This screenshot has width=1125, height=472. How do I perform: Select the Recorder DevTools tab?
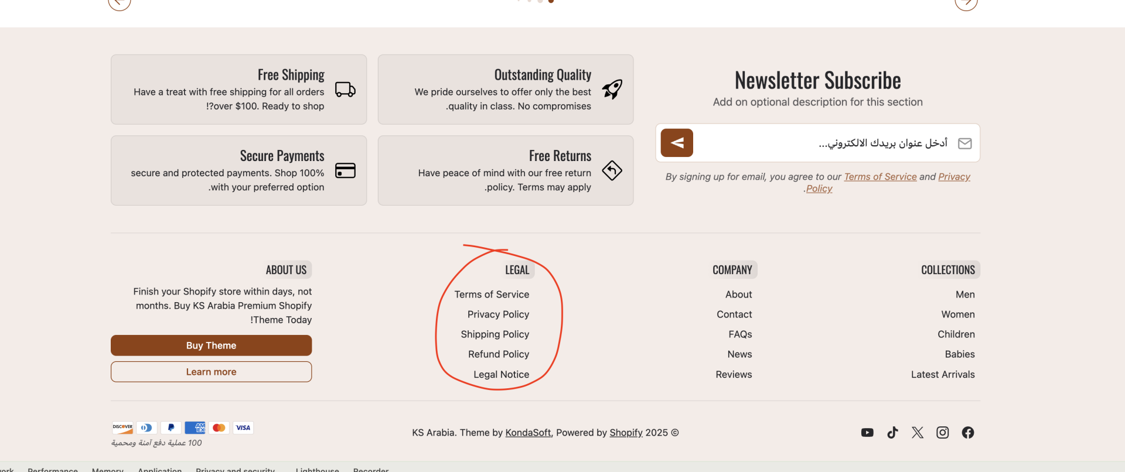pos(371,469)
